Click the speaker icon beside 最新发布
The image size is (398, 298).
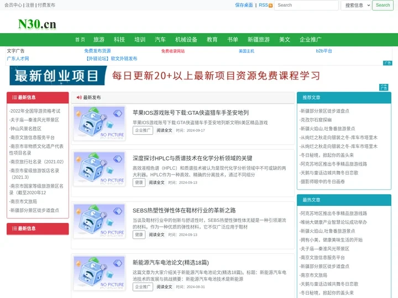click(79, 97)
